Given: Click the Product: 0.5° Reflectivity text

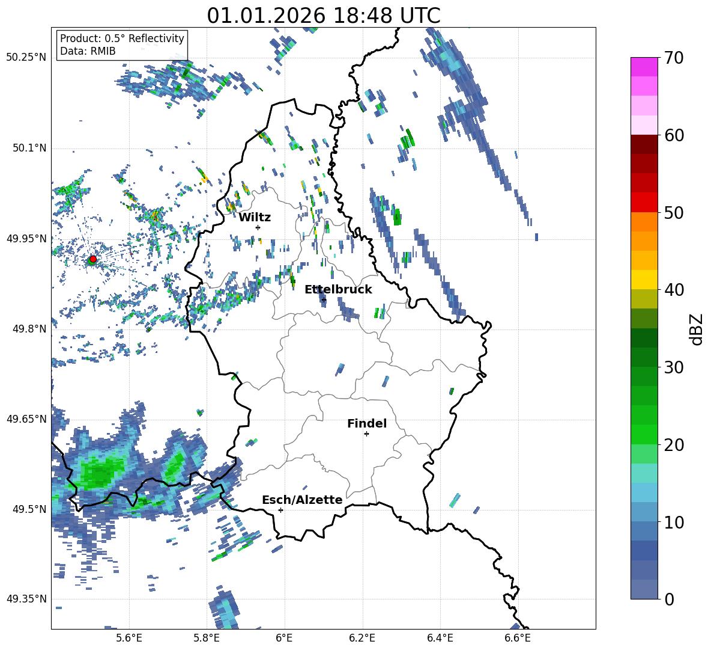Looking at the screenshot, I should point(122,38).
